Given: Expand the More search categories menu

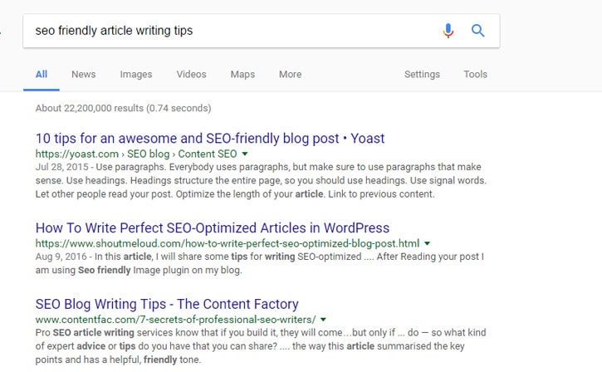Looking at the screenshot, I should (291, 74).
